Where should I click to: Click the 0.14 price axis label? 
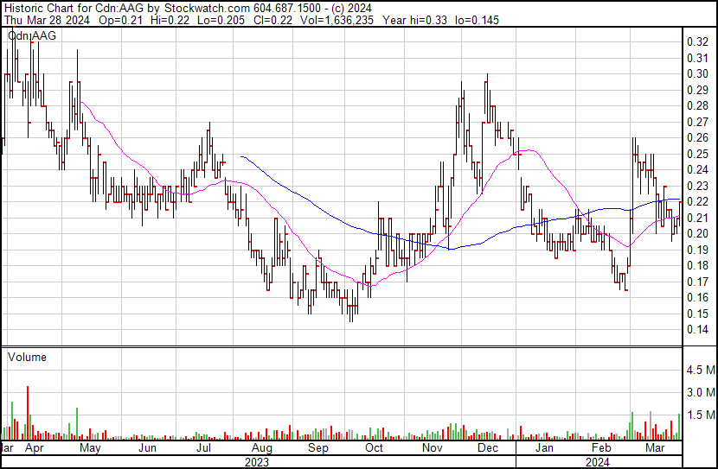(x=696, y=330)
